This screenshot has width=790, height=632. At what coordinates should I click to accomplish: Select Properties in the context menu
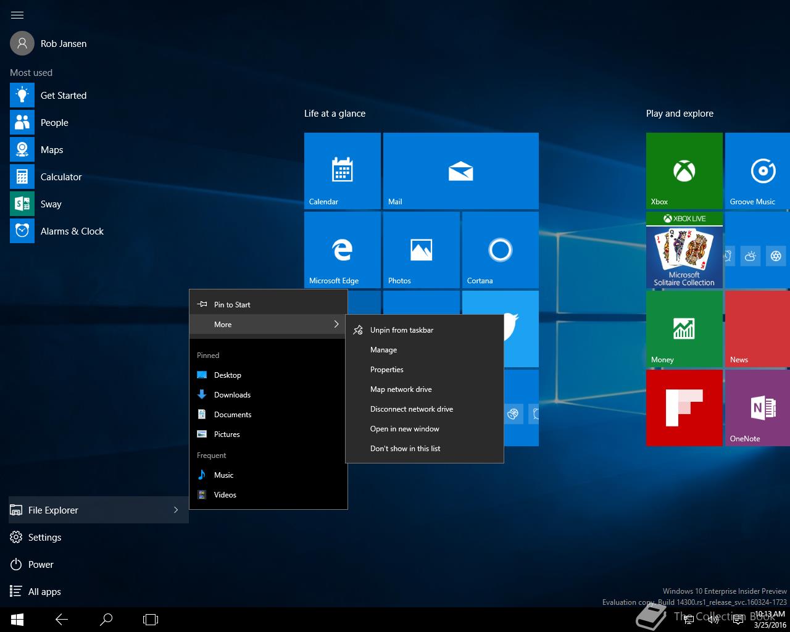point(425,369)
